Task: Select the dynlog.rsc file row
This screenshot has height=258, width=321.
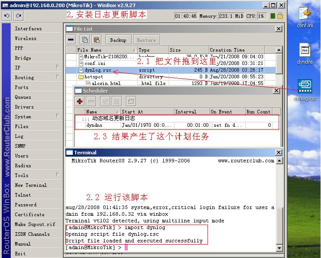Action: [171, 70]
